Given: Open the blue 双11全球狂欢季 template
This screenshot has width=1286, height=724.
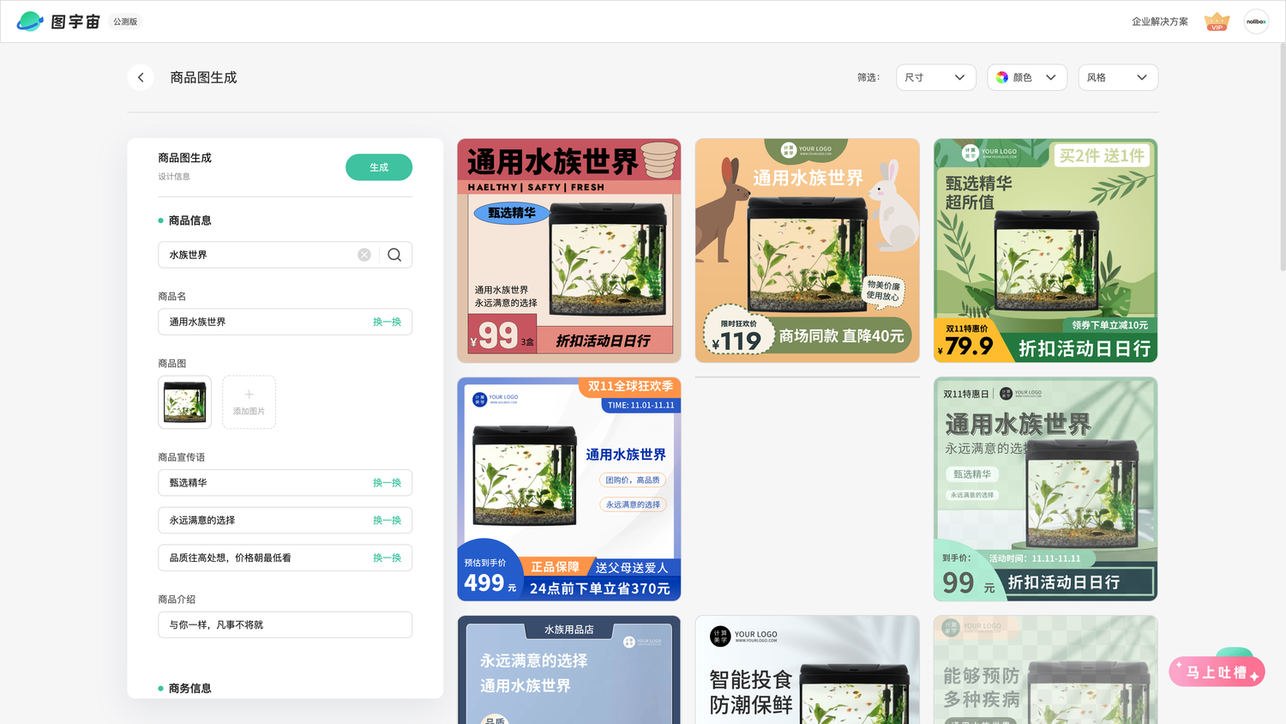Looking at the screenshot, I should pyautogui.click(x=569, y=489).
